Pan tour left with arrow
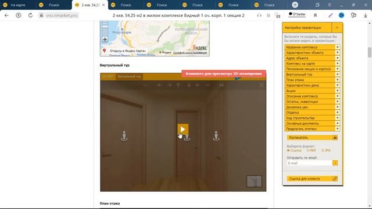 pyautogui.click(x=159, y=85)
